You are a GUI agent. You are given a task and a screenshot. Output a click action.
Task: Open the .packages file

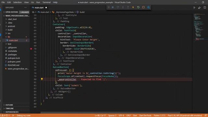coord(12,55)
